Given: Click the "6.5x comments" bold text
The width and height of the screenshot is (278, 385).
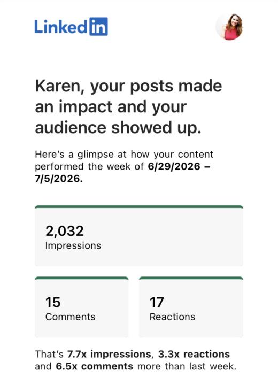Looking at the screenshot, I should click(95, 366).
